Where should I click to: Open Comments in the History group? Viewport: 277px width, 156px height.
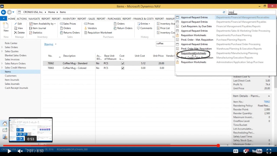[x=145, y=28]
